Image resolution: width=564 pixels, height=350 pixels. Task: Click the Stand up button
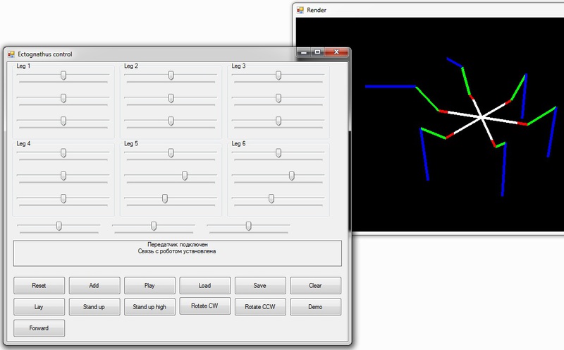pos(94,307)
